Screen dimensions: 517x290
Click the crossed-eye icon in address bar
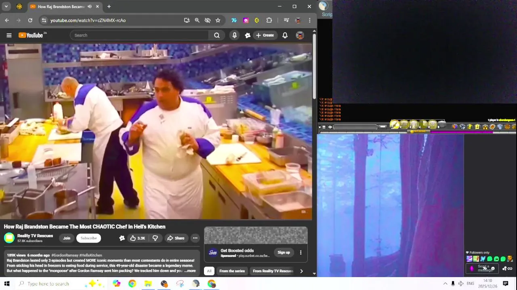[208, 20]
